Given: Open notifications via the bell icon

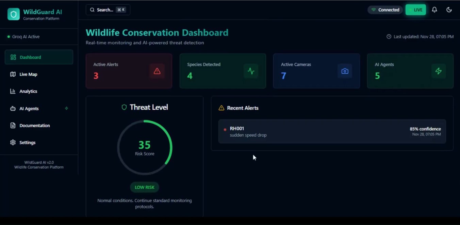Looking at the screenshot, I should (x=434, y=10).
